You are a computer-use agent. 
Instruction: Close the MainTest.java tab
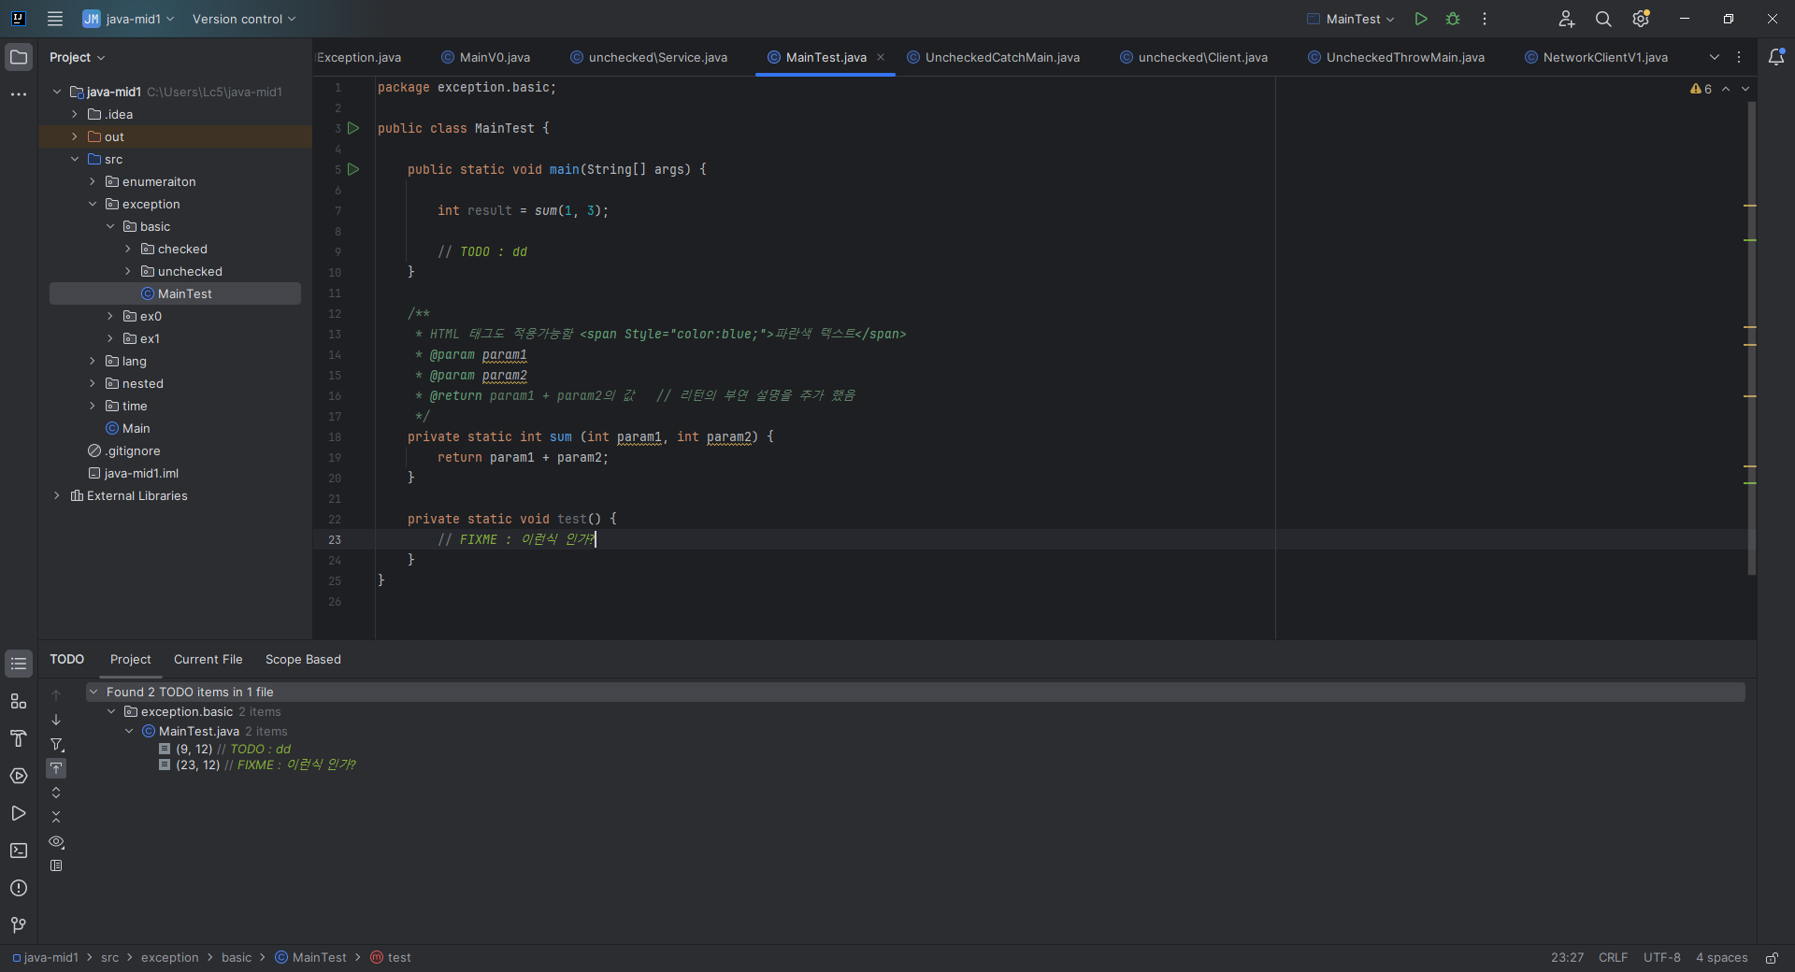tap(881, 57)
